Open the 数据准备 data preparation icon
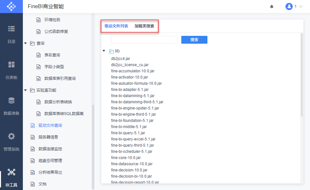310x190 pixels. [11, 100]
